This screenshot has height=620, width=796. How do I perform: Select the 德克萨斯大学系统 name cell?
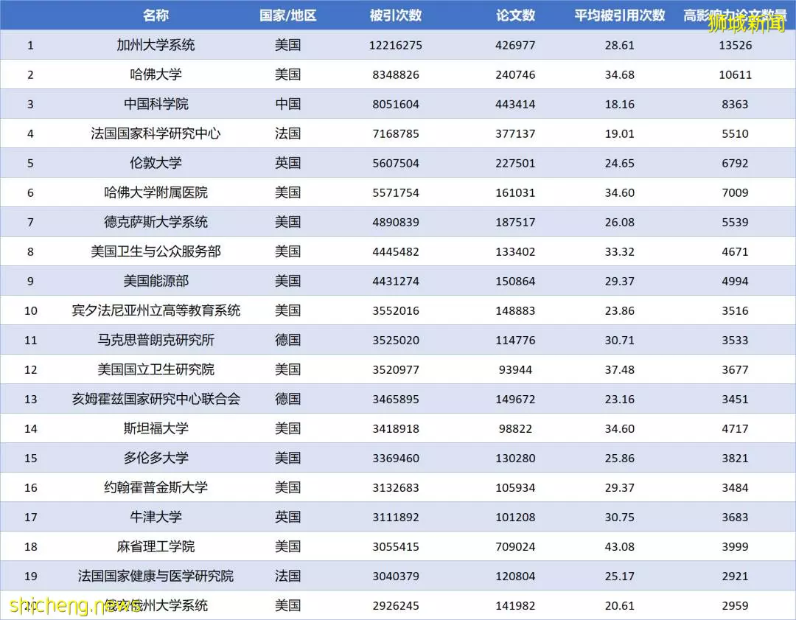[156, 222]
